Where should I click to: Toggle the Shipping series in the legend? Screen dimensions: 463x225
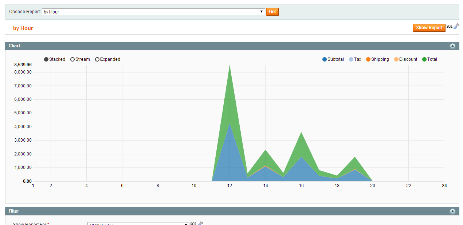(x=377, y=59)
